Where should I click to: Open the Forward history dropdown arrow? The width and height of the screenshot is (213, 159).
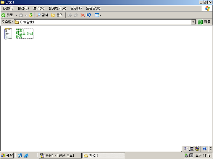(26, 15)
